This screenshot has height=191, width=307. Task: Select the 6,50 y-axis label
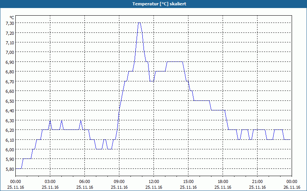point(10,101)
